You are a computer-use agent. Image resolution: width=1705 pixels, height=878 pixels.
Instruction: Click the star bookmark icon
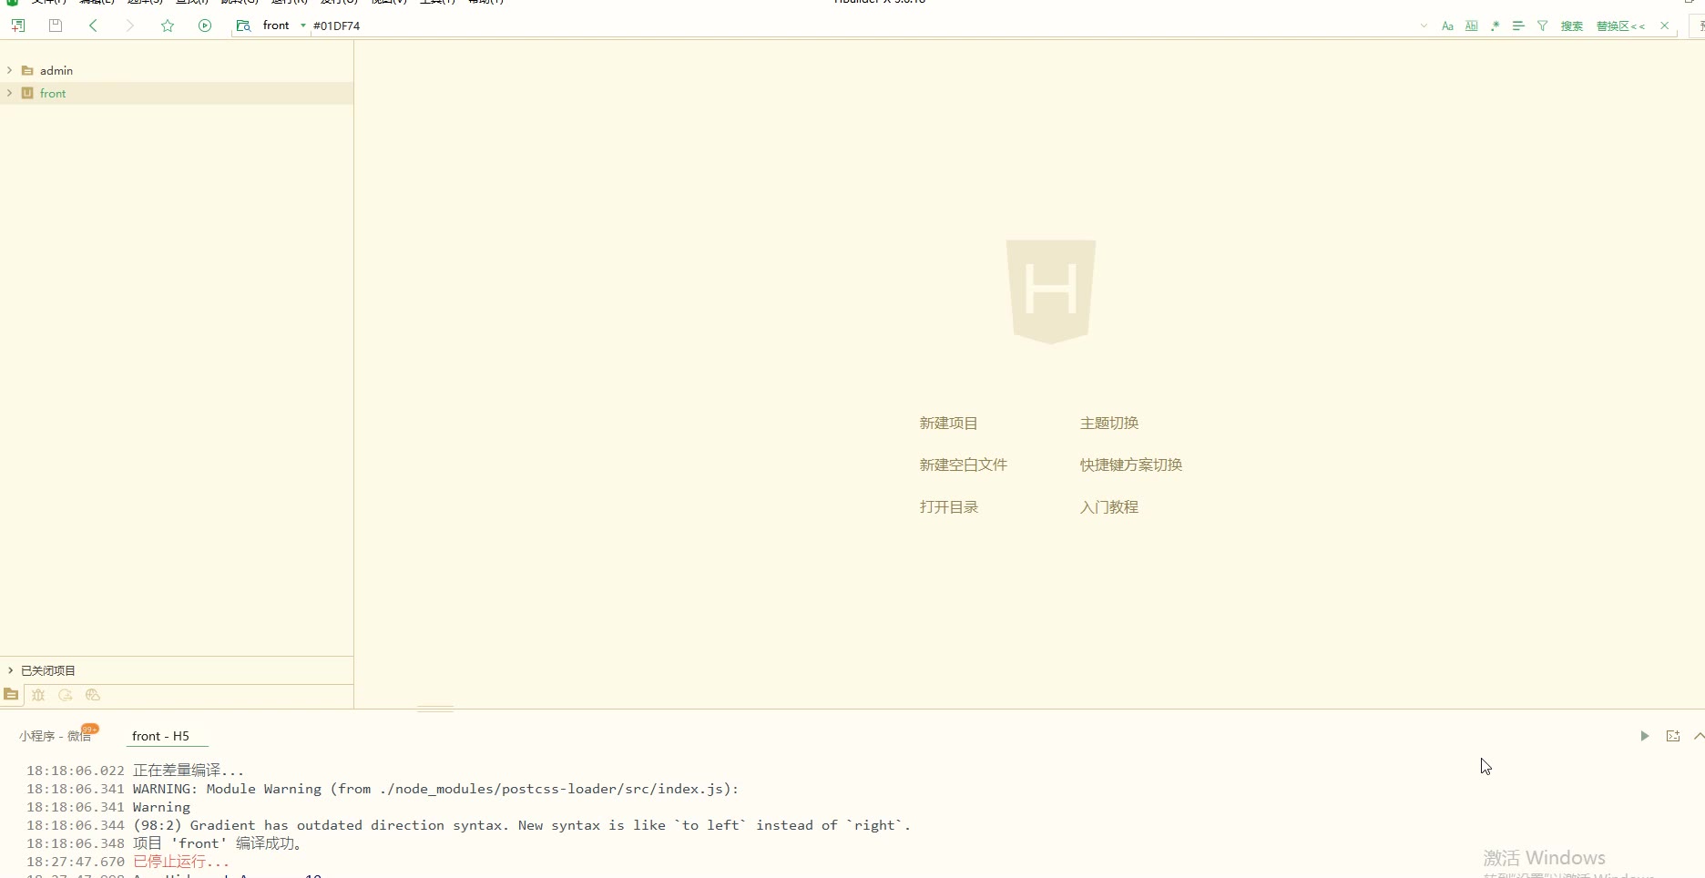(x=168, y=26)
